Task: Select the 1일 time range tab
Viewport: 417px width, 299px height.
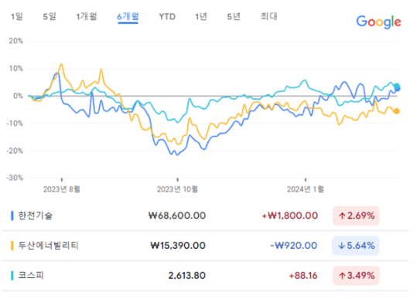Action: [17, 16]
